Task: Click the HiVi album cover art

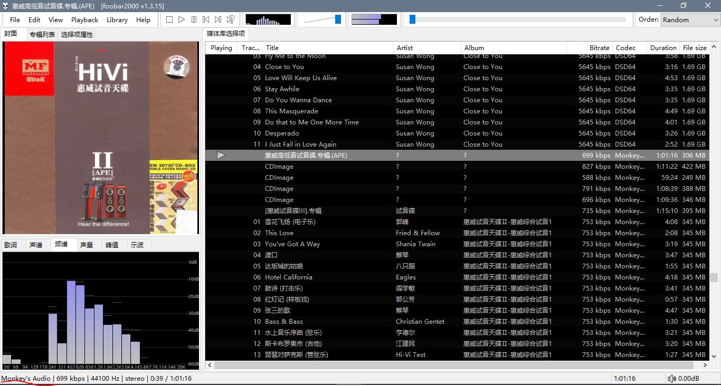Action: coord(101,138)
